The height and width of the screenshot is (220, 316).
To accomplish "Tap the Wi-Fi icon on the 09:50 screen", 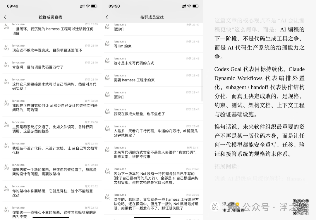I will click(189, 6).
